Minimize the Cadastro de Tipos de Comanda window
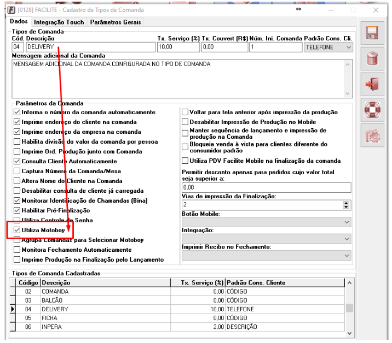The height and width of the screenshot is (343, 392). pos(331,10)
